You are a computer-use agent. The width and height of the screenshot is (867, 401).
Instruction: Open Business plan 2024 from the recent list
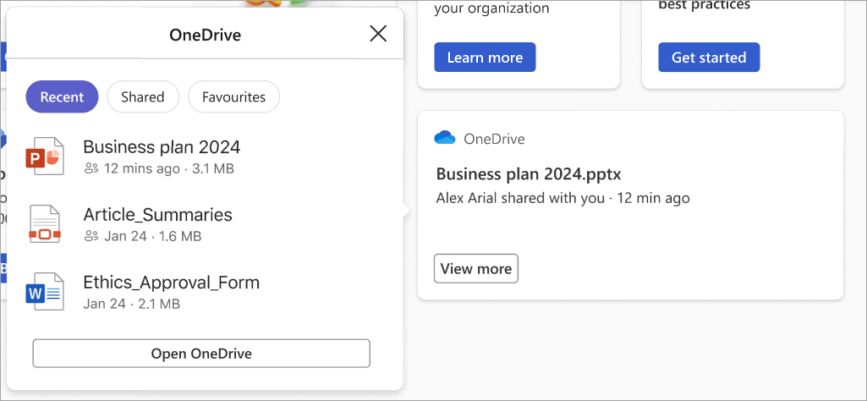pyautogui.click(x=162, y=146)
